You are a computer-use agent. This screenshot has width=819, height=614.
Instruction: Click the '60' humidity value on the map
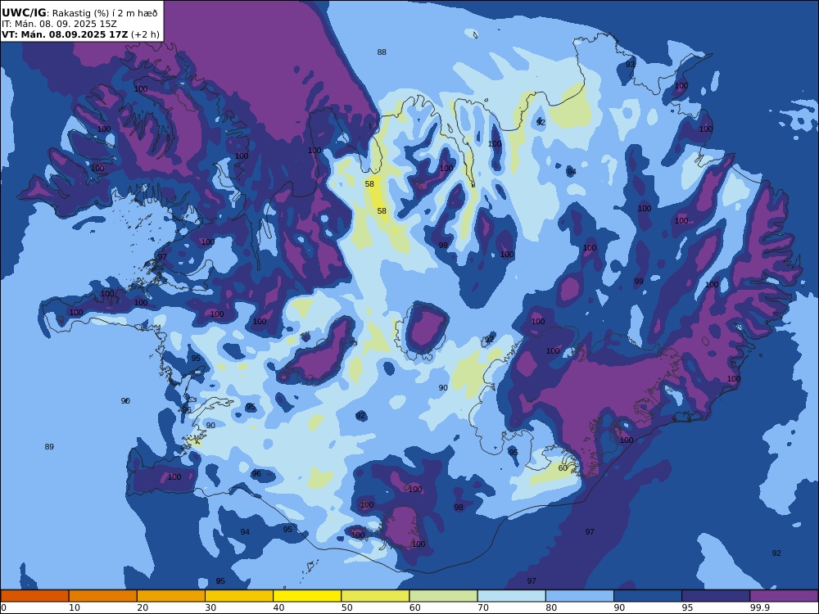(563, 467)
